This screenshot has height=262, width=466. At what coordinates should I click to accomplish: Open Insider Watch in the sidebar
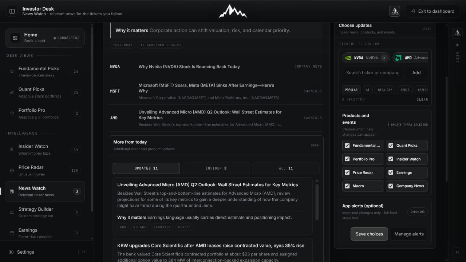[45, 150]
